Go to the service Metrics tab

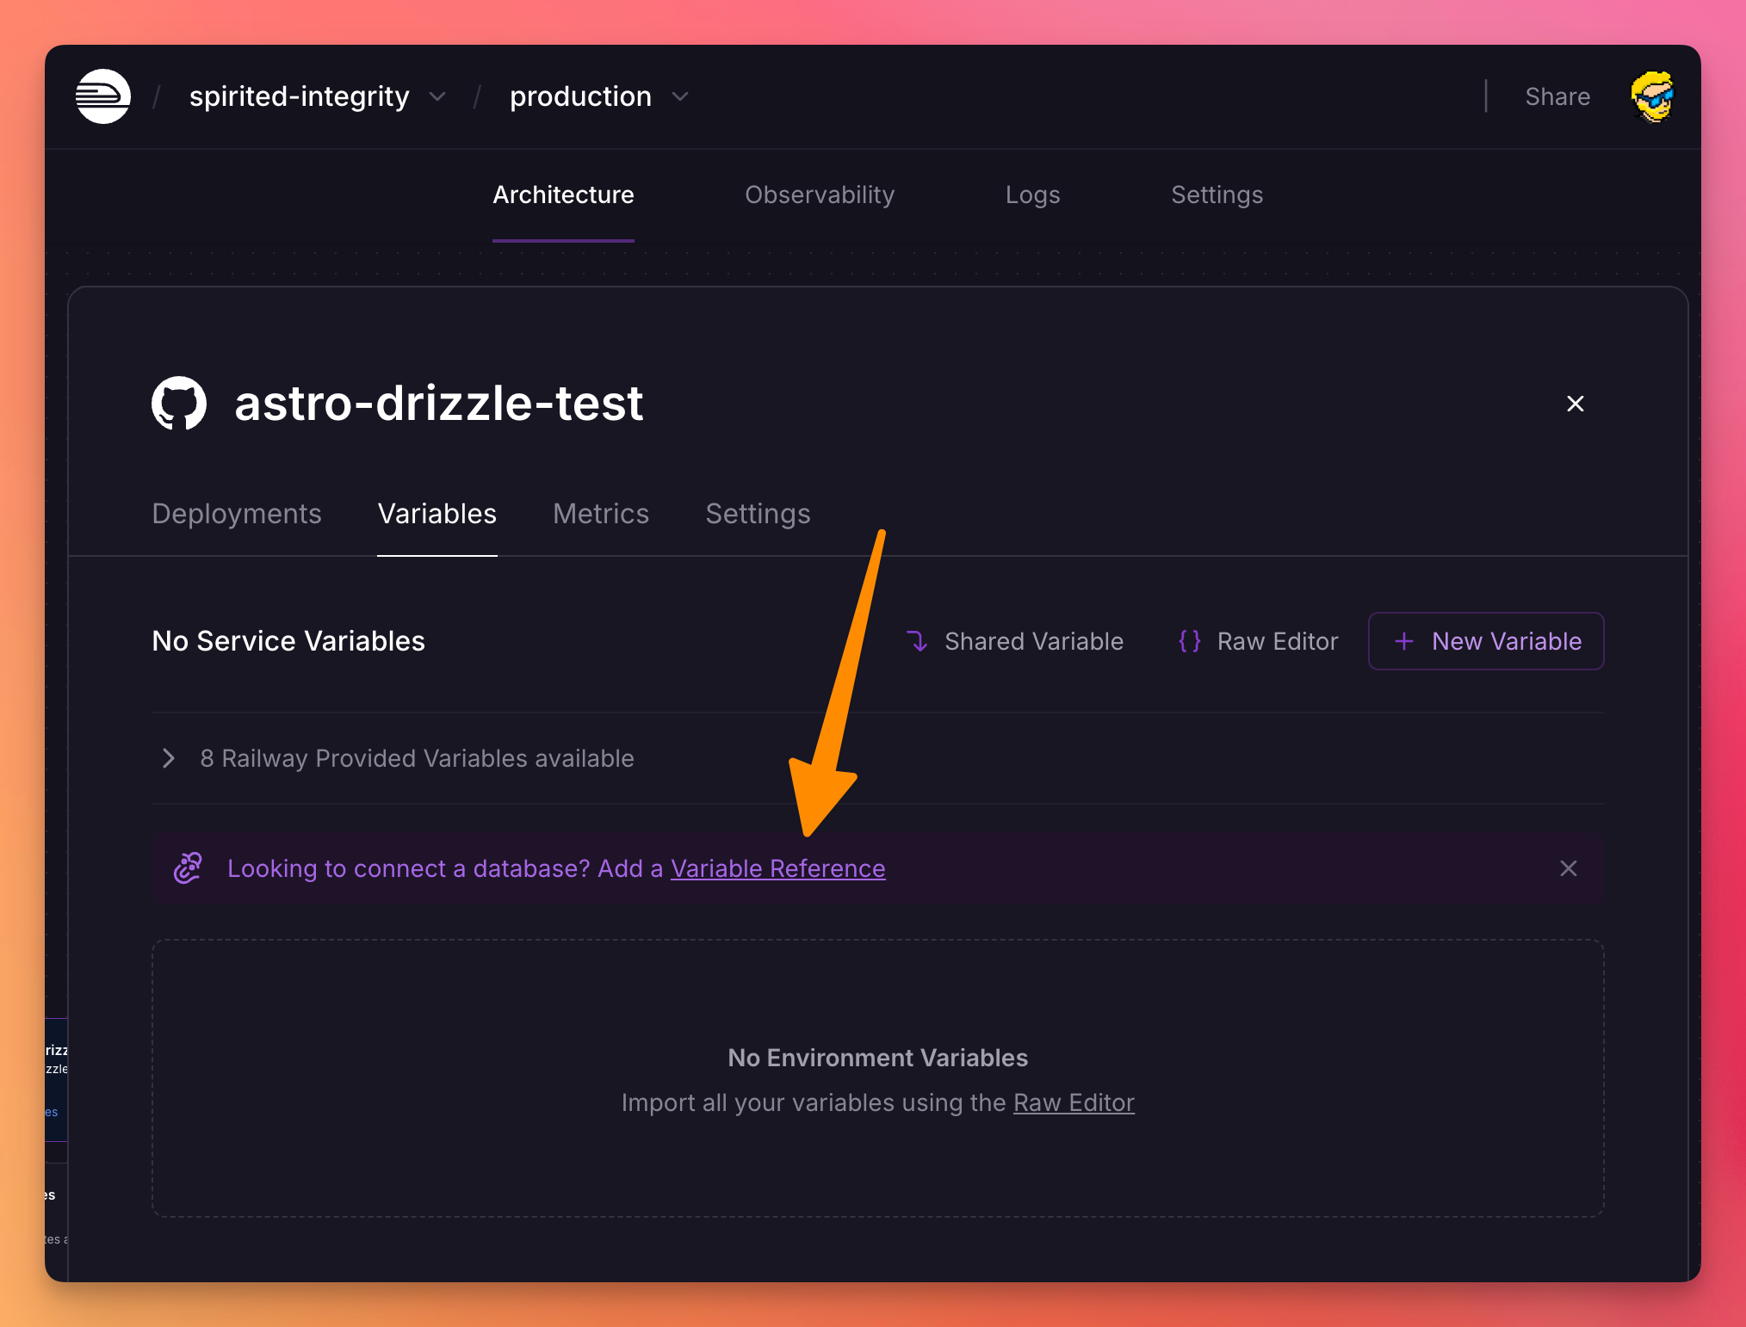click(x=600, y=514)
